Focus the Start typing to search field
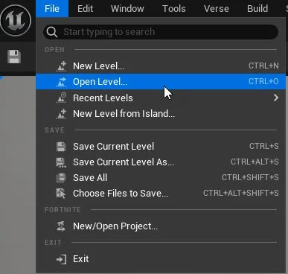This screenshot has height=274, width=288. click(x=161, y=32)
